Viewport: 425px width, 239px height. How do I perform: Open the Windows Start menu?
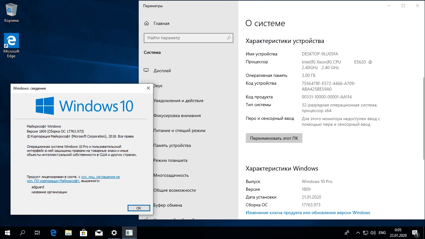pos(7,233)
